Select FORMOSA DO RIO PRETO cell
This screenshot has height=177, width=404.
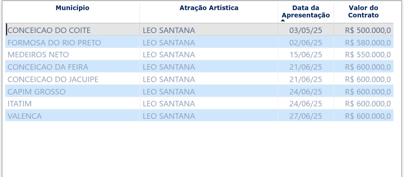tap(73, 43)
